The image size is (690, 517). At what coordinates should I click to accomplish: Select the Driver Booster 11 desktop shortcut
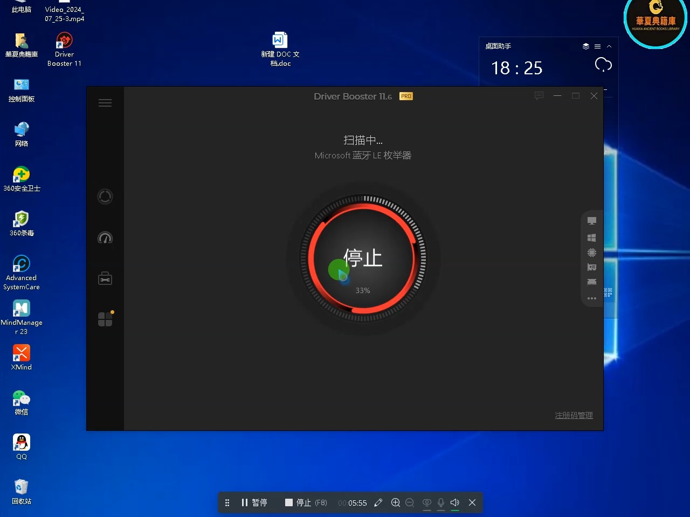click(x=64, y=50)
